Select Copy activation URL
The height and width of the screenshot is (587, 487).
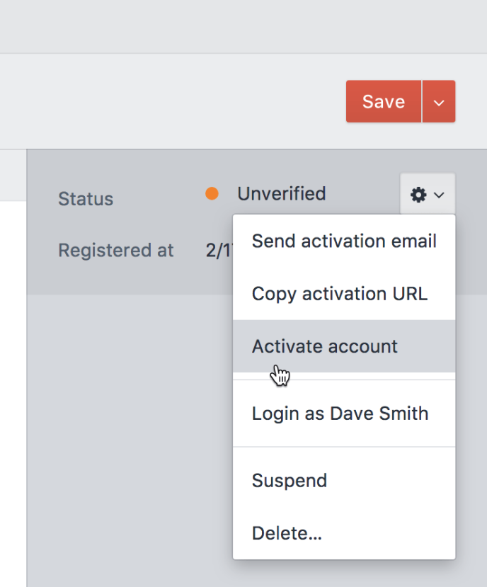339,293
